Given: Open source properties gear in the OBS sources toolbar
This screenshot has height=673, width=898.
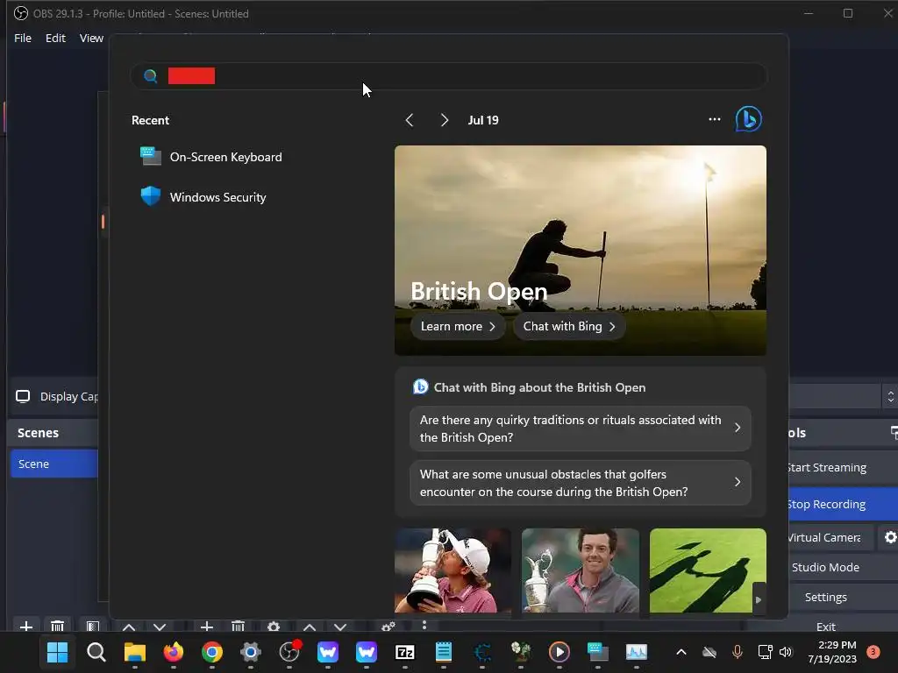Looking at the screenshot, I should click(x=274, y=626).
